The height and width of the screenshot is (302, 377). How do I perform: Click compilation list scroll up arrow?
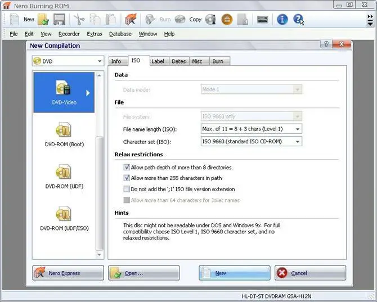99,75
